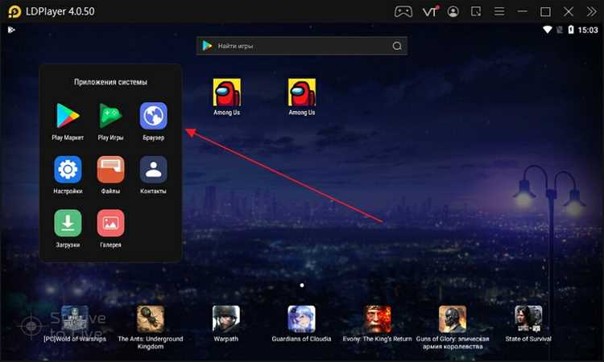Open the Play Маркет app
Viewport: 604px width, 362px height.
tap(68, 115)
